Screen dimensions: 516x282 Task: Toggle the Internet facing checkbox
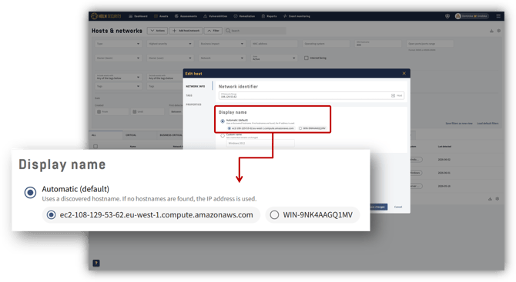[307, 58]
